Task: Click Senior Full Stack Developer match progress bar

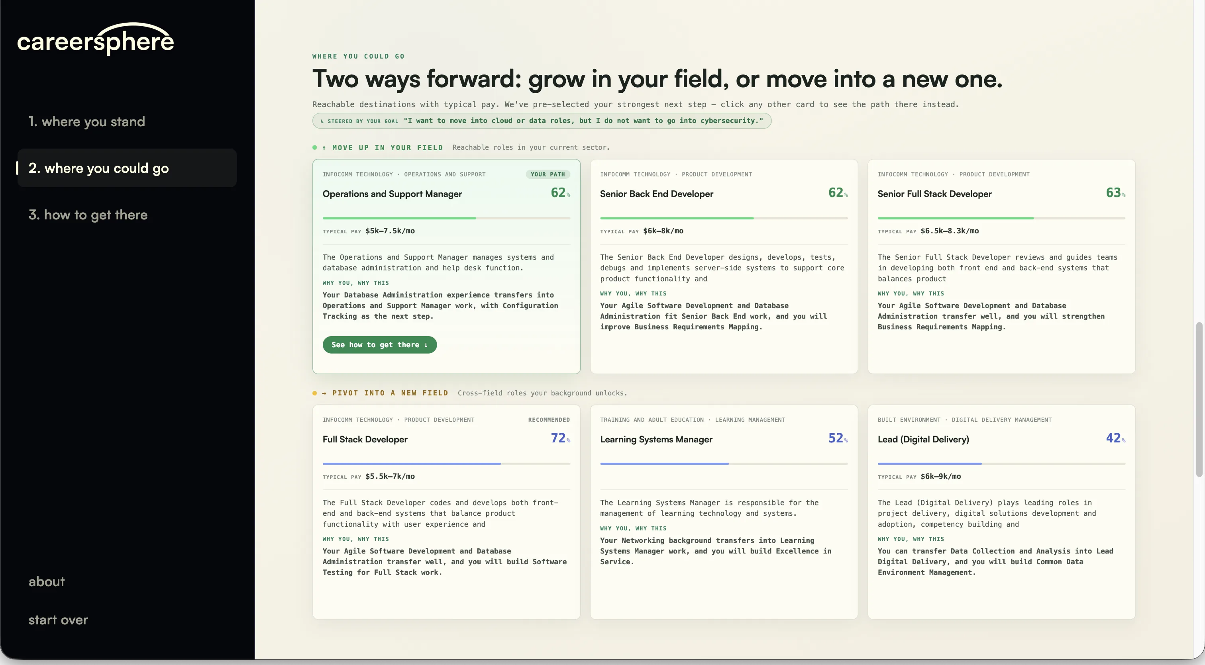Action: (1001, 218)
